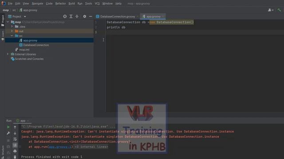Toggle the Structure tool window sidebar button
Image resolution: width=284 pixels, height=159 pixels.
click(x=3, y=152)
